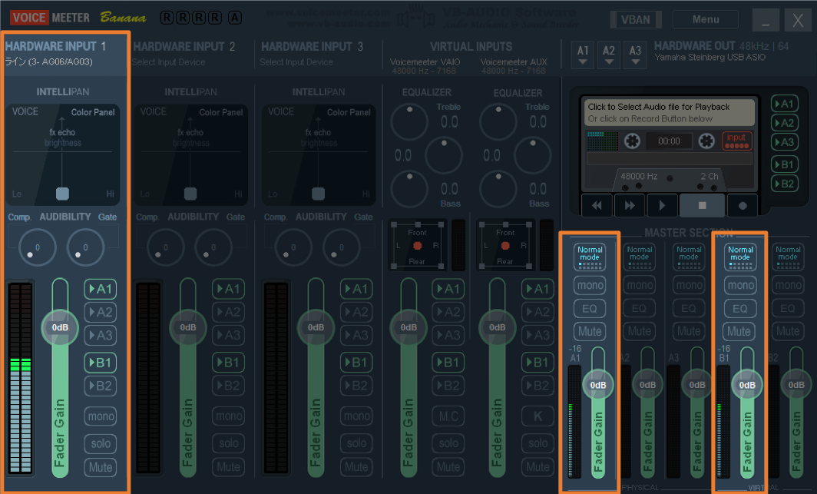Open Color Panel on Hardware Input 3
Viewport: 817px width, 494px height.
click(349, 113)
